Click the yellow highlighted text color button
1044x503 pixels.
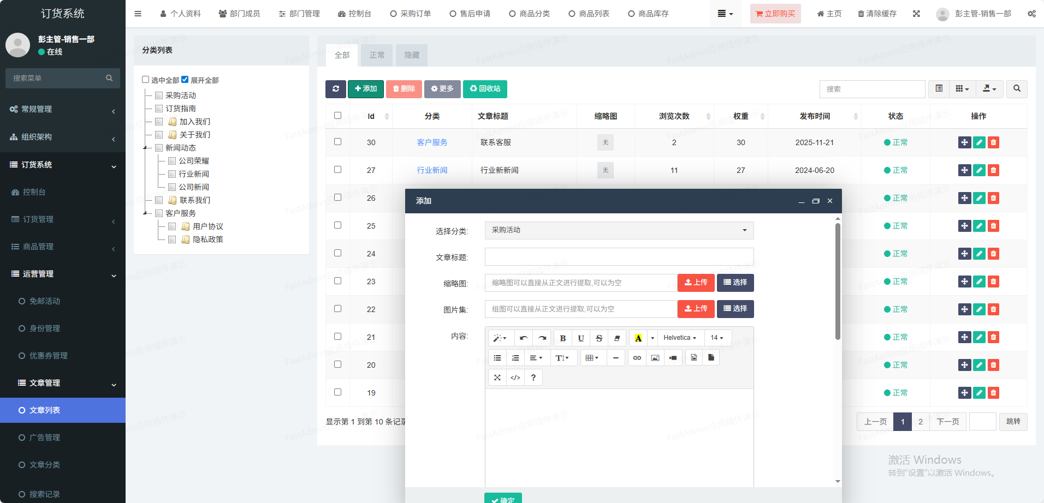638,338
